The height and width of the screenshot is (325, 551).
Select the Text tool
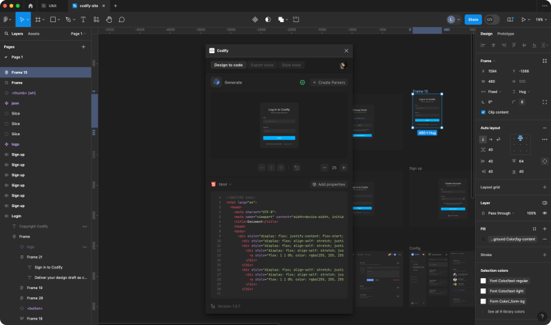point(83,20)
